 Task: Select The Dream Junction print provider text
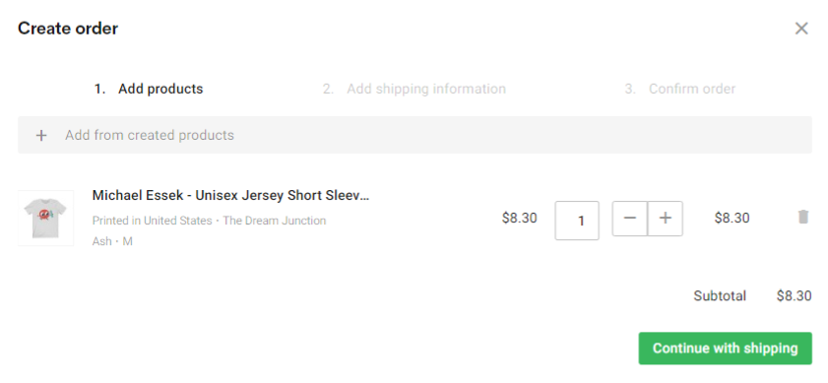(274, 221)
